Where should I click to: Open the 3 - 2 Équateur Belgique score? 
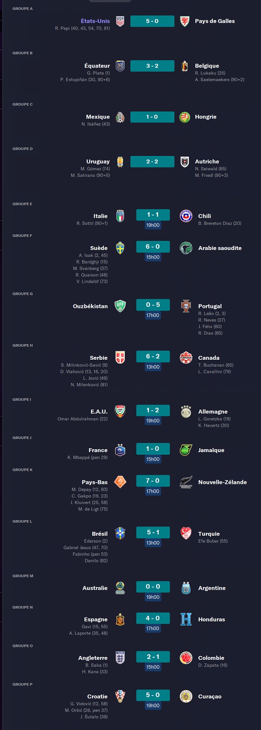click(152, 66)
